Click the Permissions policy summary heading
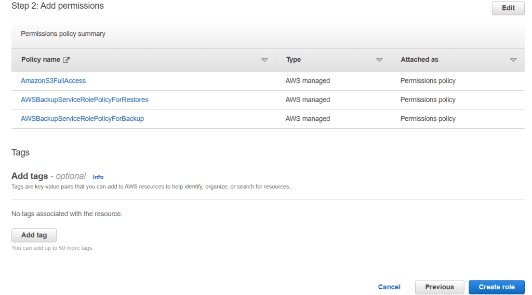 coord(63,34)
